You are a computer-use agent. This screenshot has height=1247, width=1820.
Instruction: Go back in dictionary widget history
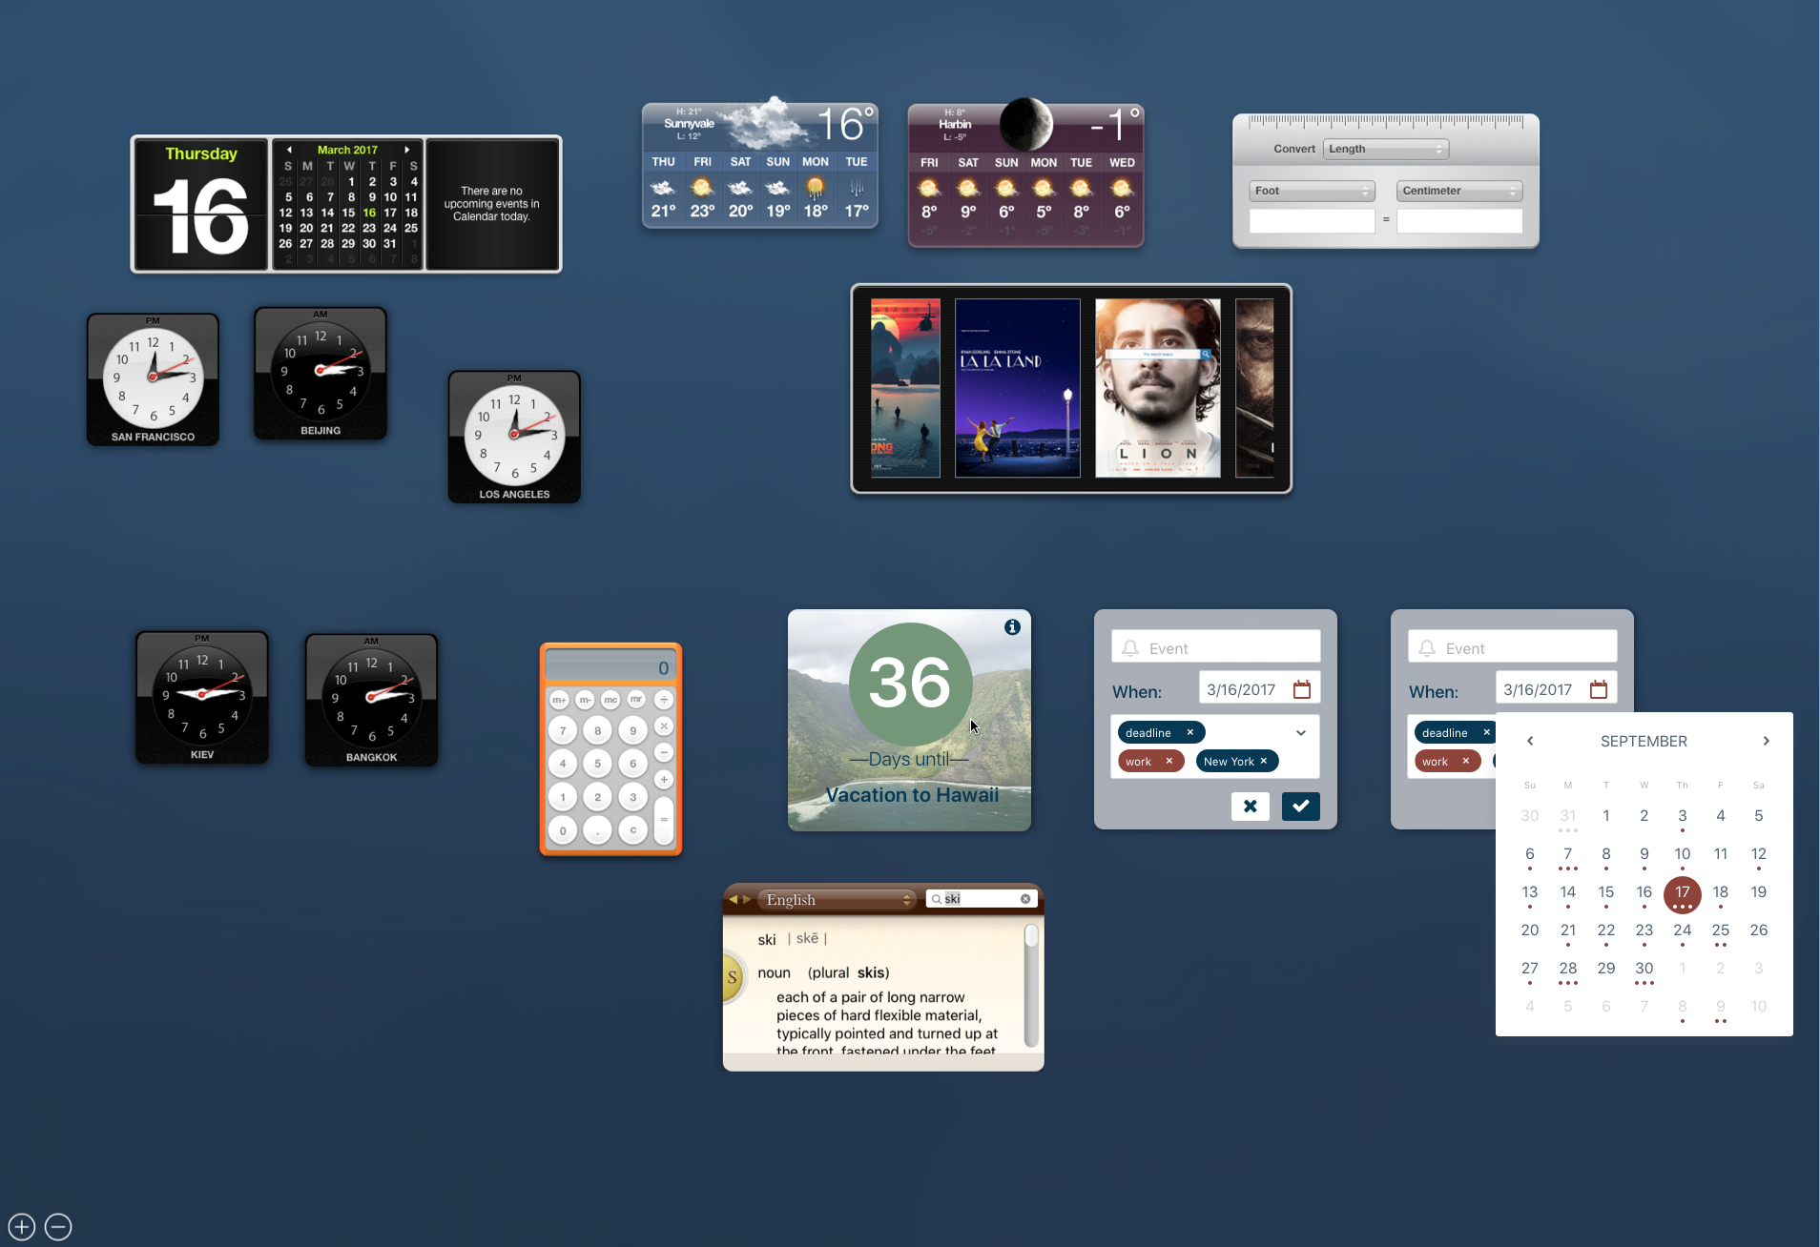tap(733, 899)
